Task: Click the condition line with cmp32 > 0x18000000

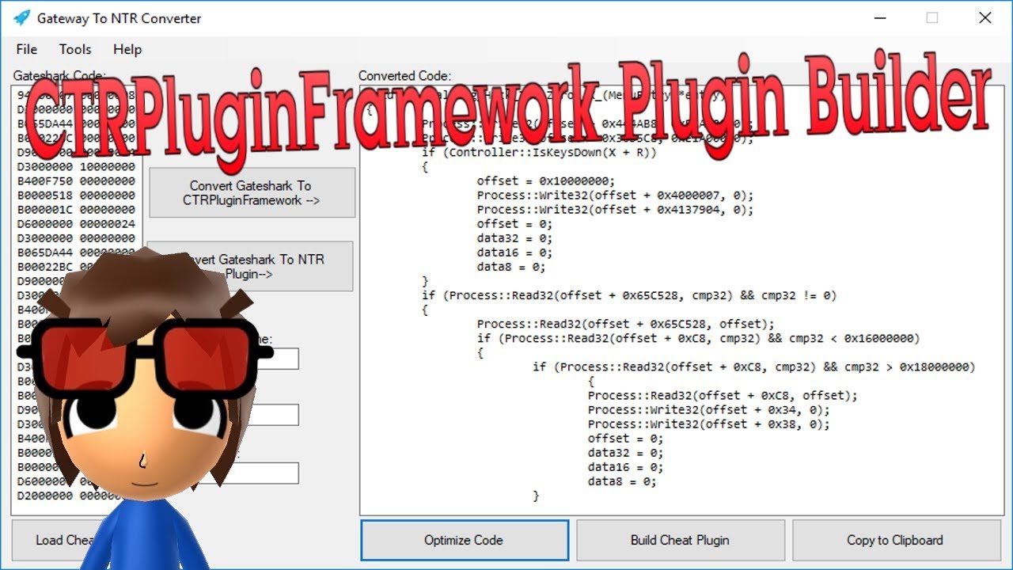Action: tap(753, 367)
